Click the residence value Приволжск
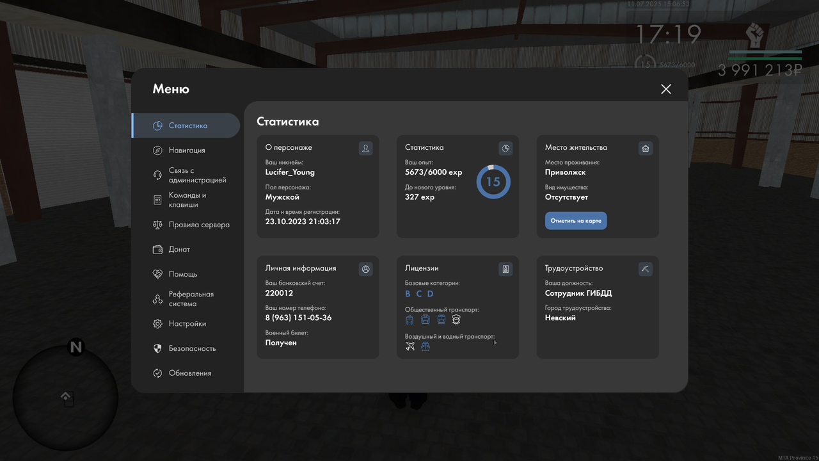The image size is (819, 461). click(x=566, y=172)
